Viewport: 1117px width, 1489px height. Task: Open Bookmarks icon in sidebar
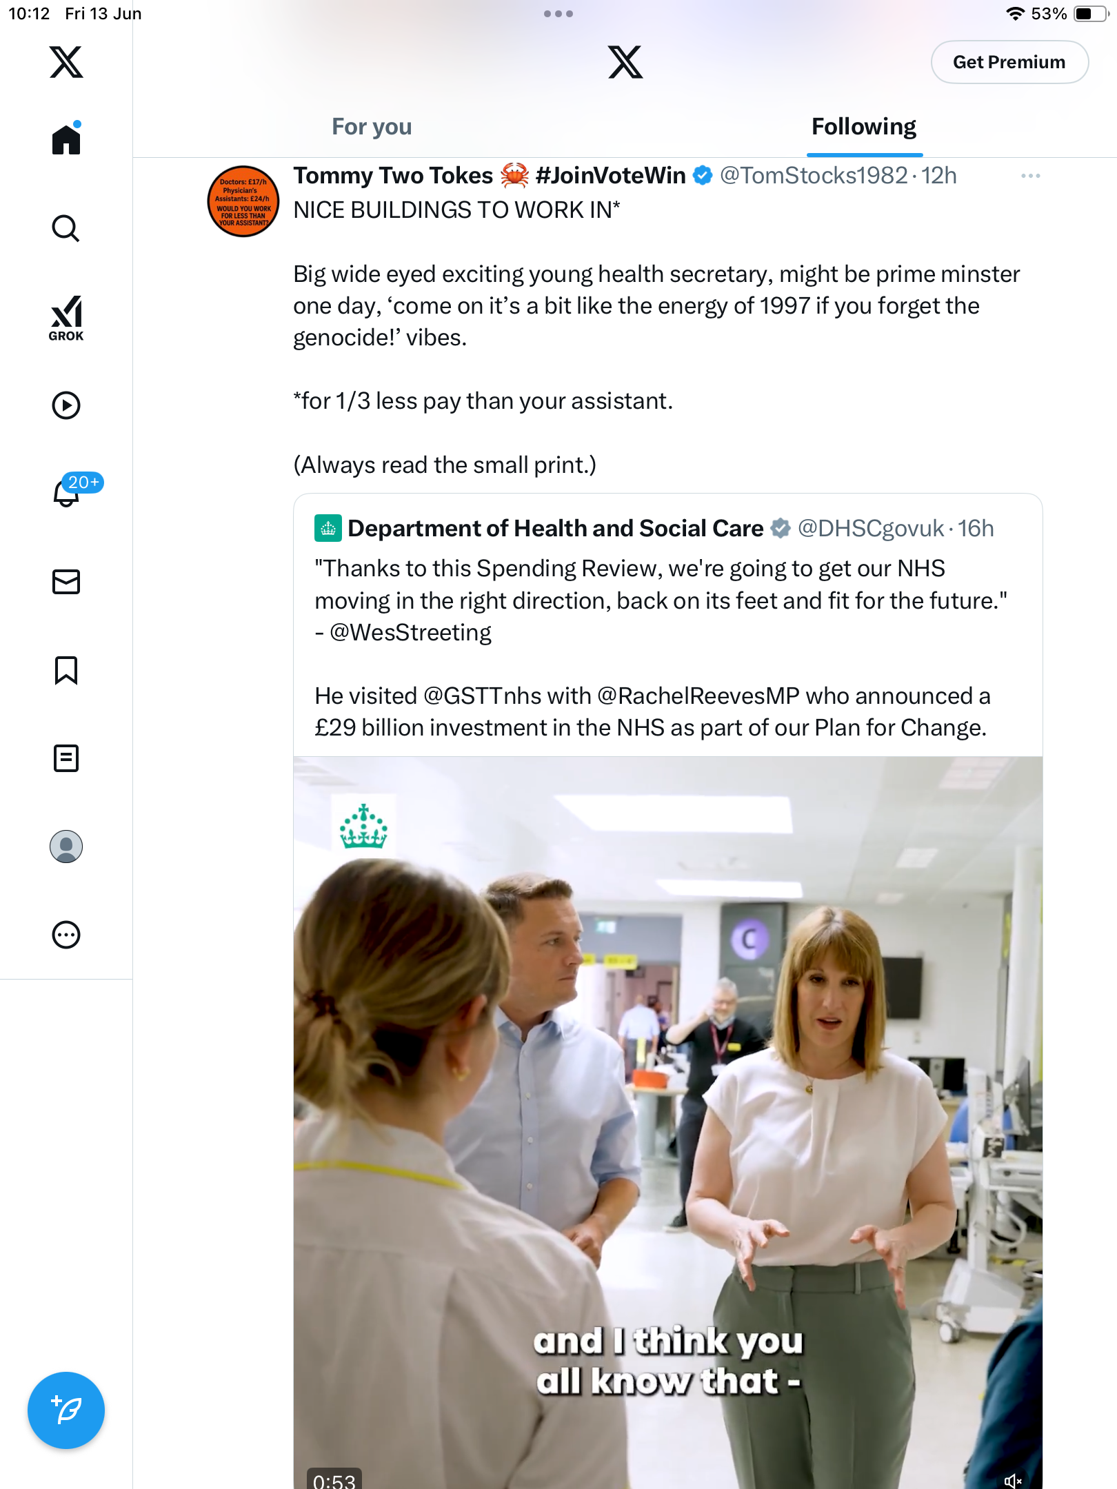tap(66, 670)
